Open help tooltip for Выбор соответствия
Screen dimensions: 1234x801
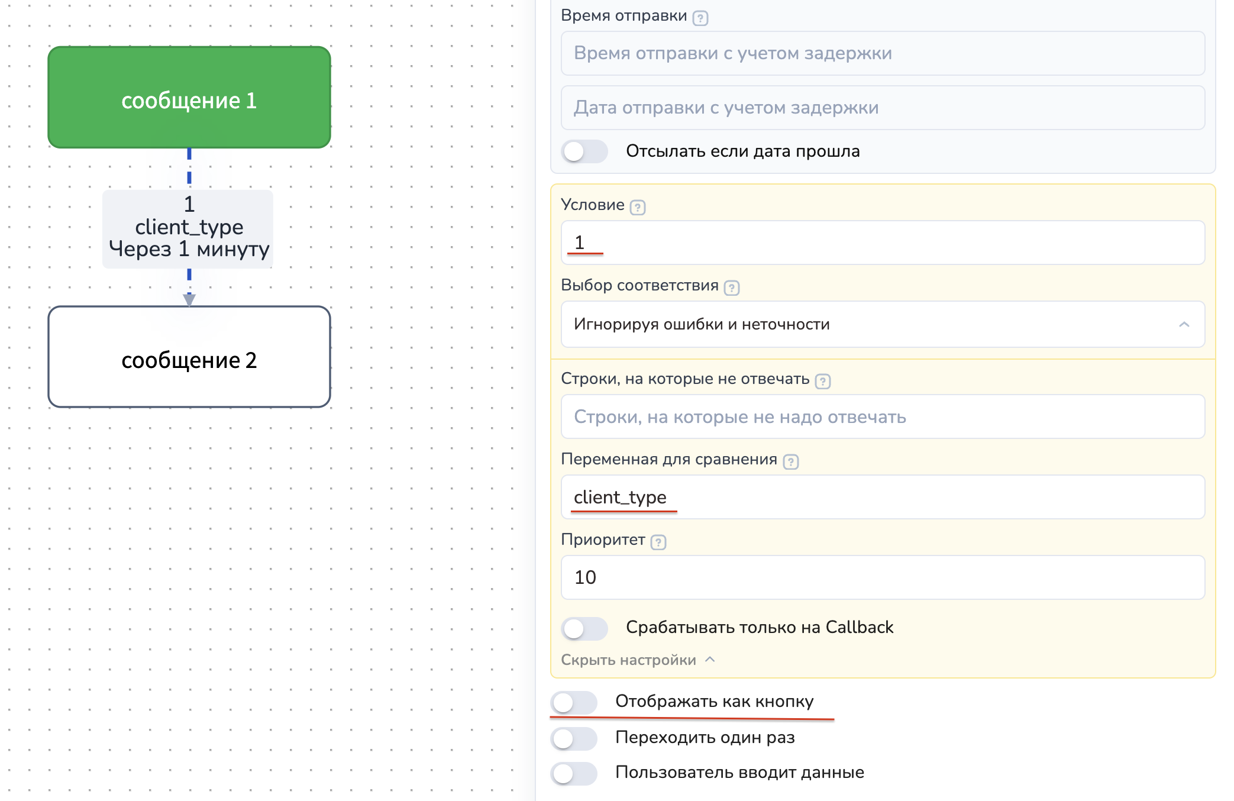click(x=731, y=288)
